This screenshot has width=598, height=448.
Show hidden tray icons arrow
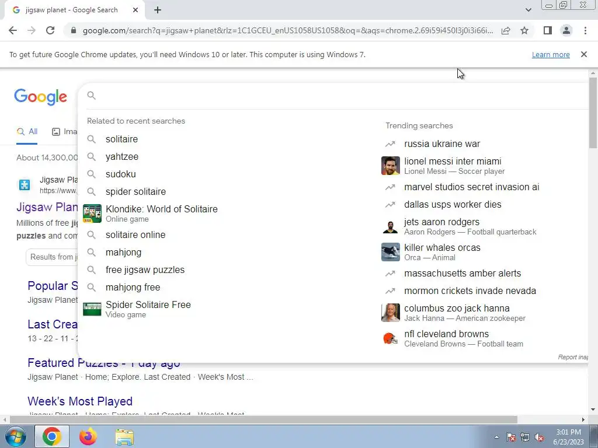click(x=496, y=437)
